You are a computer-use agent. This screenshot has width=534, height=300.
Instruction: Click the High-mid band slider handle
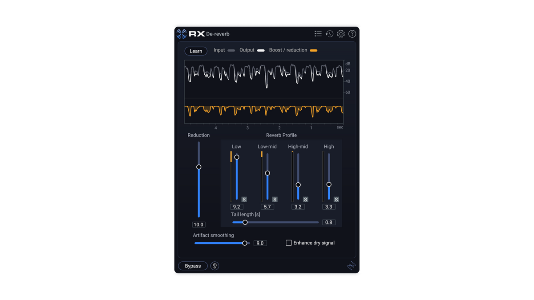point(298,185)
